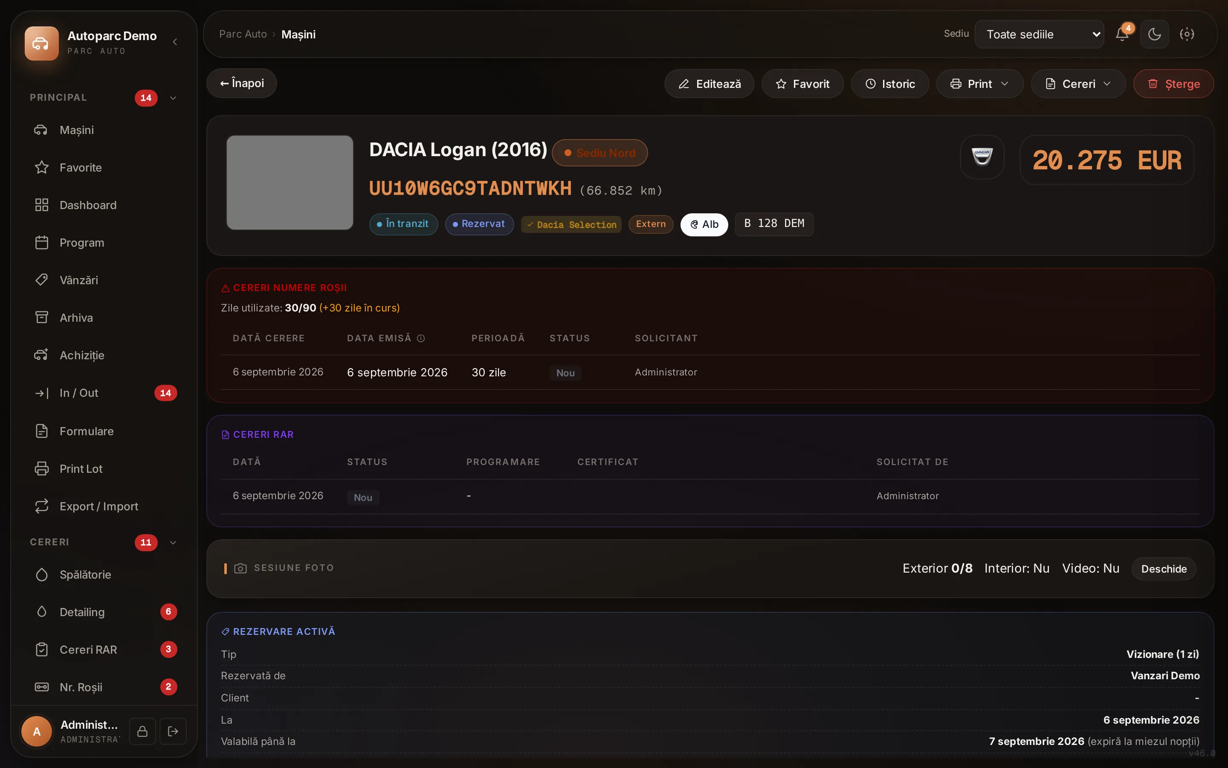Click the Vanzari Demo reserver name
1228x768 pixels.
pos(1165,676)
